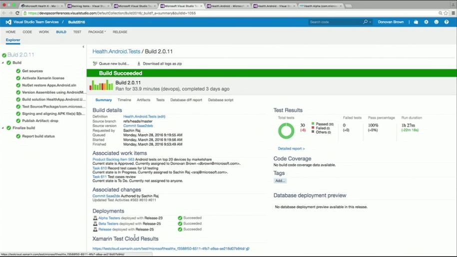Click green check beside Report build status

click(x=18, y=136)
